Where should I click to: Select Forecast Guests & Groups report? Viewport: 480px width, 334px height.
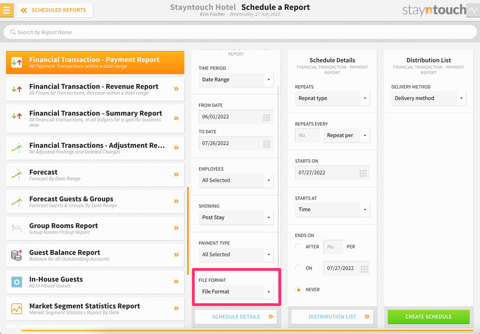tap(95, 201)
